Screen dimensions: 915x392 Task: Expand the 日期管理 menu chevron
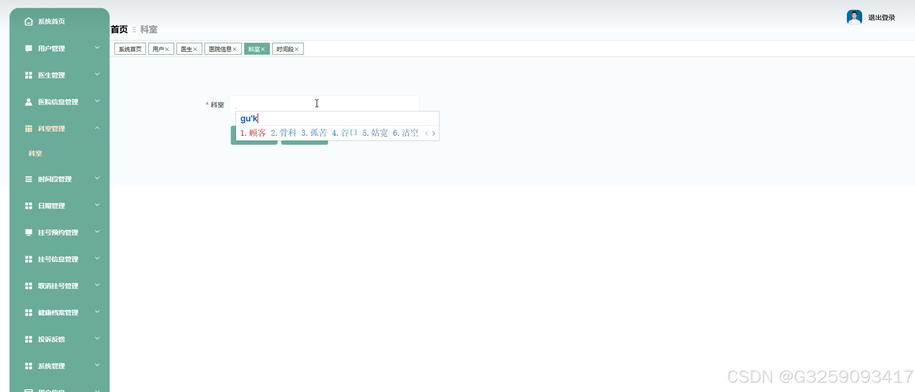tap(97, 205)
